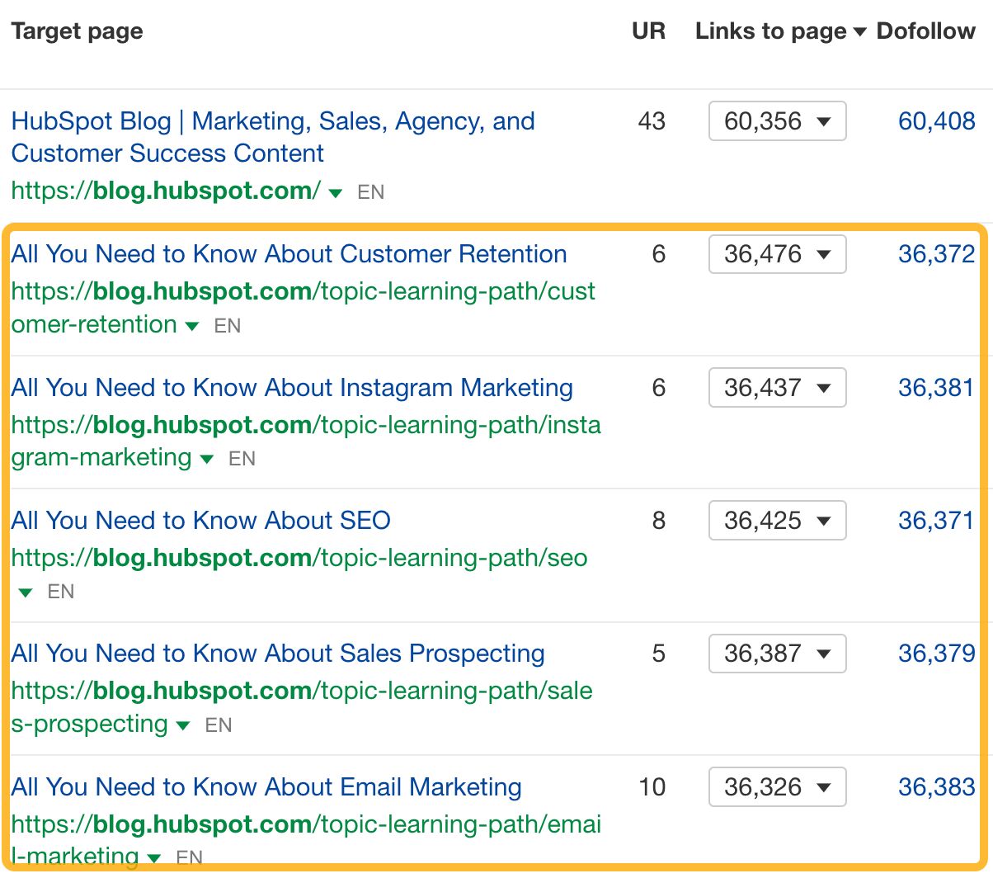Expand URL options for the seo learning path
The width and height of the screenshot is (993, 878).
point(23,592)
